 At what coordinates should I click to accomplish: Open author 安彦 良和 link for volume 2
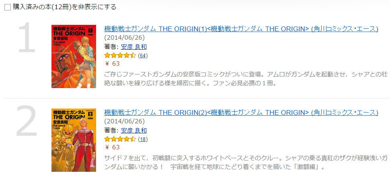point(133,131)
